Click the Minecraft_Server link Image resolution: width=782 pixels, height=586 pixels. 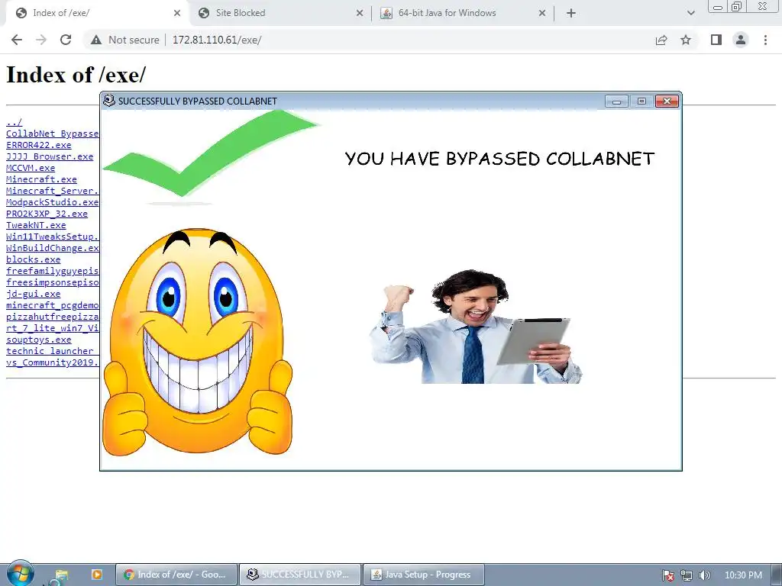tap(53, 191)
